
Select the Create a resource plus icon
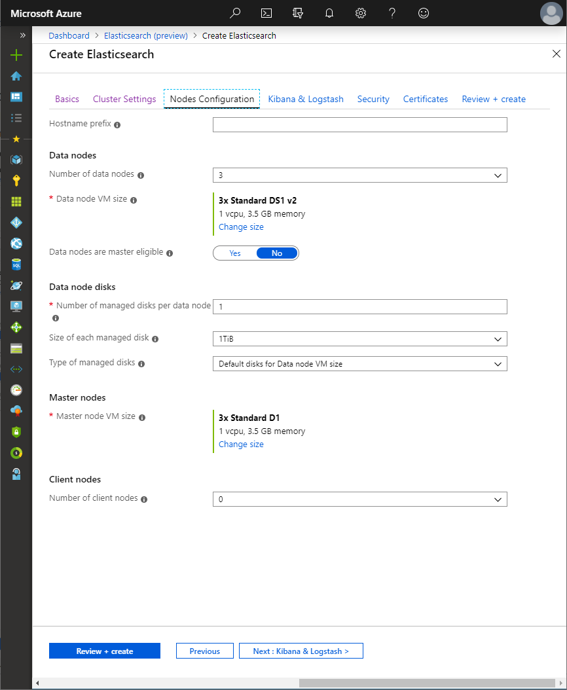click(16, 55)
